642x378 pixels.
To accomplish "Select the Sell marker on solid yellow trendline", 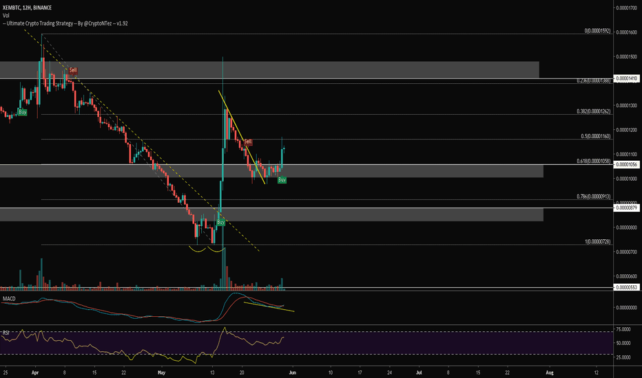I will (x=248, y=142).
